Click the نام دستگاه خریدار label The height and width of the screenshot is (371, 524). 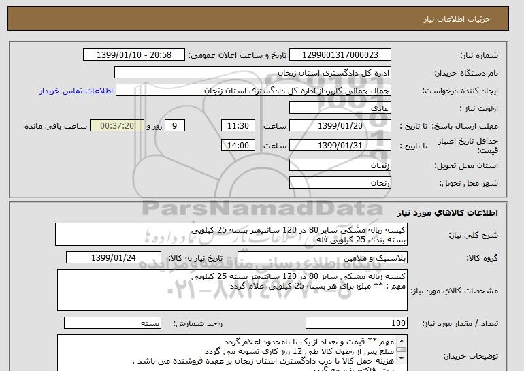[466, 73]
